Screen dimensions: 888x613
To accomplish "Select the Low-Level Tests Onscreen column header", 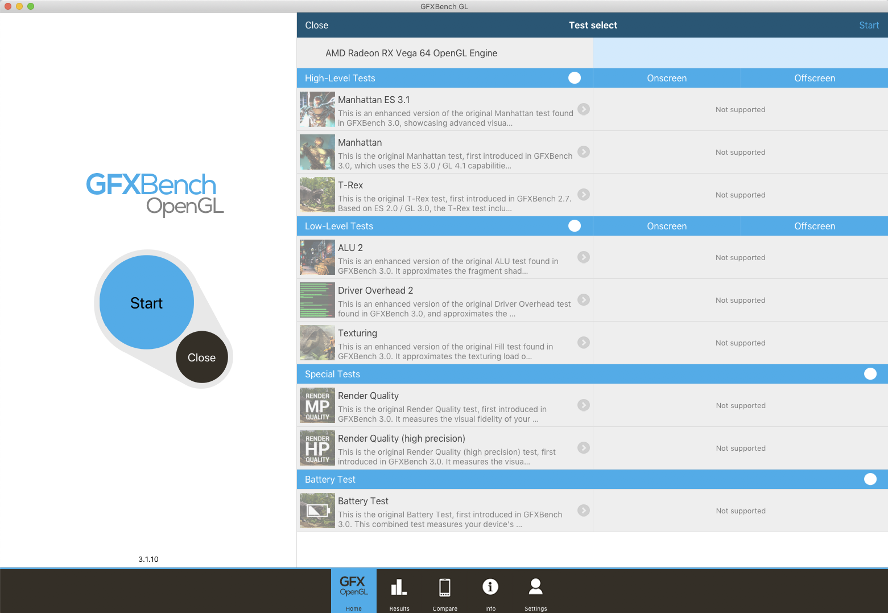I will click(667, 226).
